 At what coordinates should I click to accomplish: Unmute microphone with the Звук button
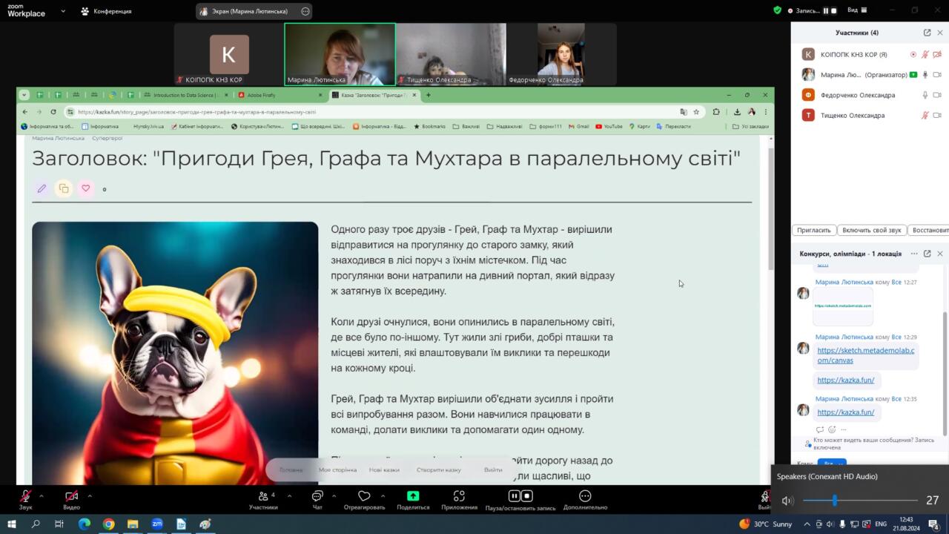pos(25,499)
